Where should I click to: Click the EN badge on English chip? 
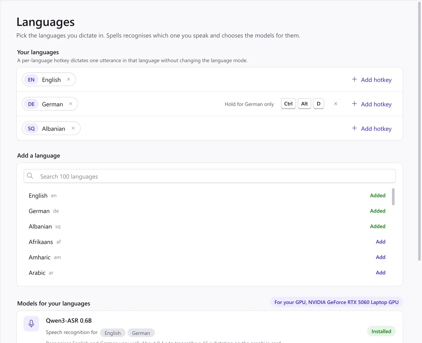click(x=31, y=80)
